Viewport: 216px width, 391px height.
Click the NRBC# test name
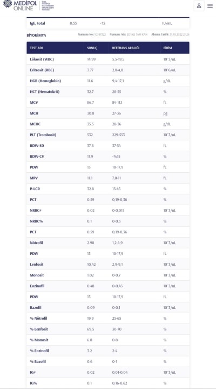[x=36, y=211]
